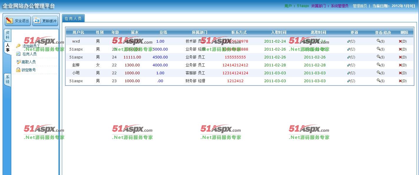Click the performance value 4000.00
This screenshot has height=175, width=419.
(160, 65)
